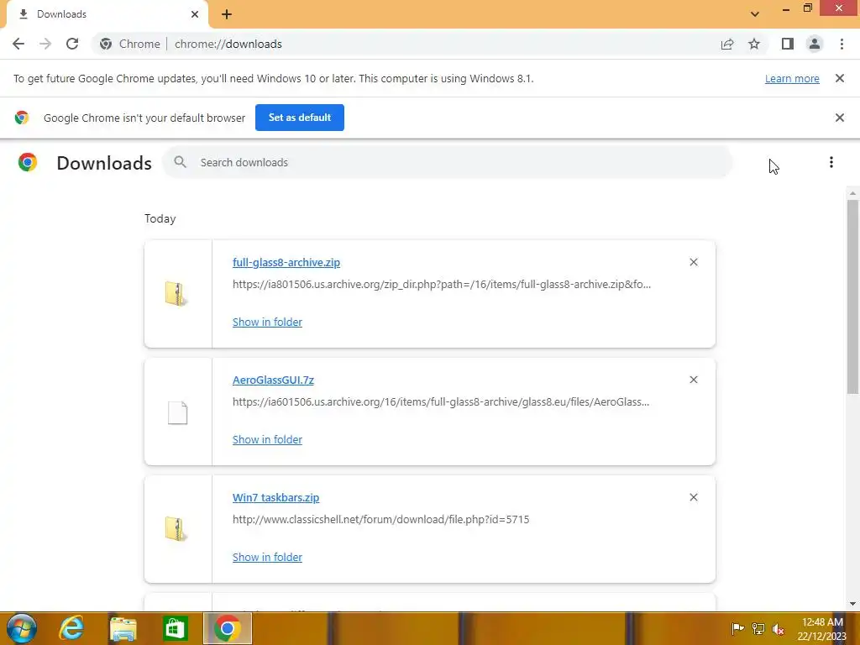Click the classicshell.net source URL text
The image size is (860, 645).
tap(380, 519)
